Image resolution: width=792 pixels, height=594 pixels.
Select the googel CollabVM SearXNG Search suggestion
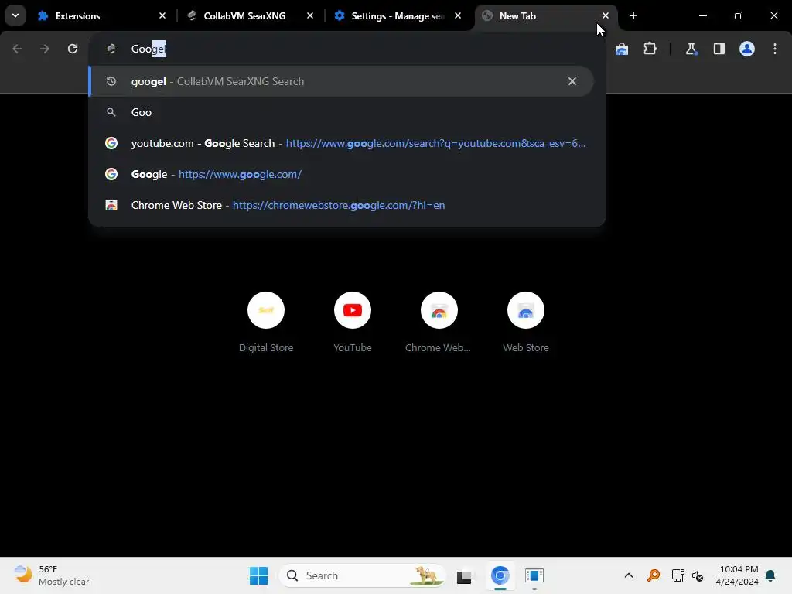tap(341, 81)
